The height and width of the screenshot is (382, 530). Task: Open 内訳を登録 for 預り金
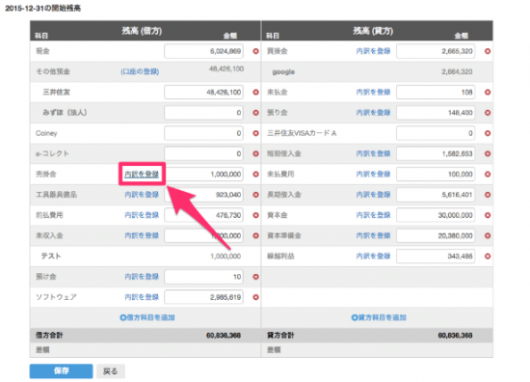pyautogui.click(x=374, y=113)
